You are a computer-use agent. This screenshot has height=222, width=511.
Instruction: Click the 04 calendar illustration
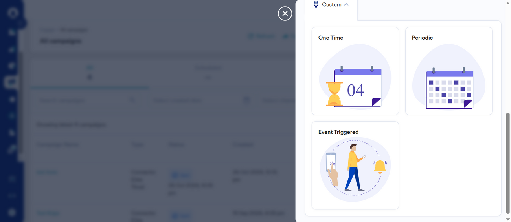[358, 87]
